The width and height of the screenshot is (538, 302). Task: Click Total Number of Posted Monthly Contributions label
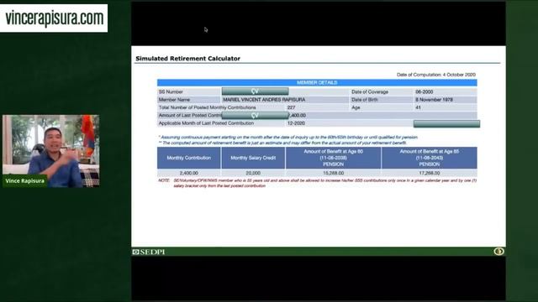pyautogui.click(x=207, y=107)
